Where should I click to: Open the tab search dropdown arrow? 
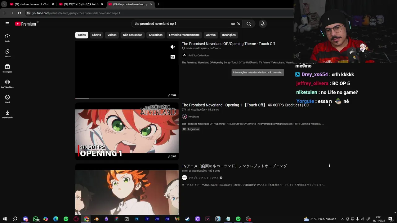click(4, 4)
